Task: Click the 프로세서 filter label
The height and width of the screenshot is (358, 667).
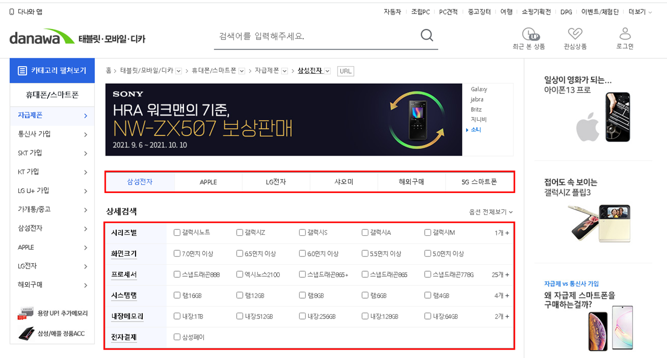Action: tap(124, 274)
